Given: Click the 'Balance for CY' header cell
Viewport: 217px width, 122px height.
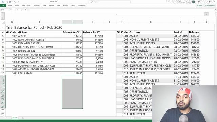Looking at the screenshot, I should point(72,32).
